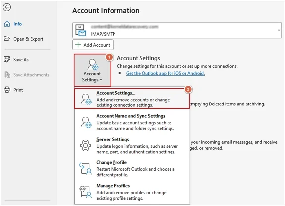The width and height of the screenshot is (285, 206).
Task: Choose Account Settings... menu entry title
Action: click(116, 93)
